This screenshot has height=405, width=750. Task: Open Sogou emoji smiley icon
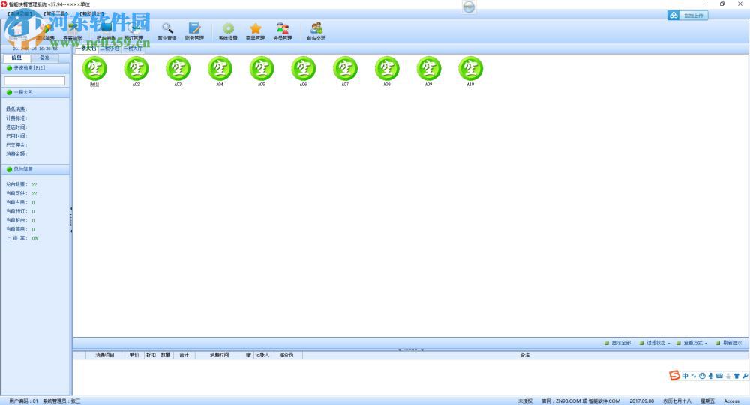[702, 376]
